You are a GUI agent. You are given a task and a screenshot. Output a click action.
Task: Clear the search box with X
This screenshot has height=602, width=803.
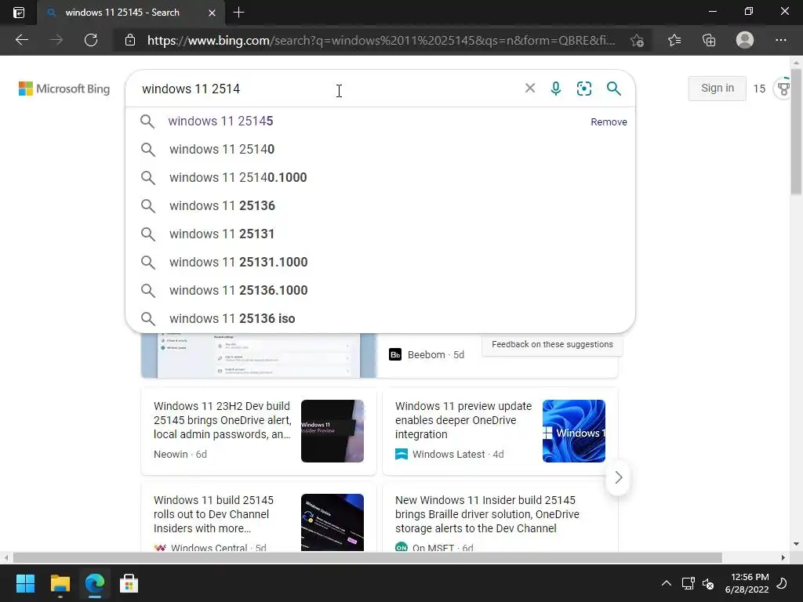tap(530, 88)
